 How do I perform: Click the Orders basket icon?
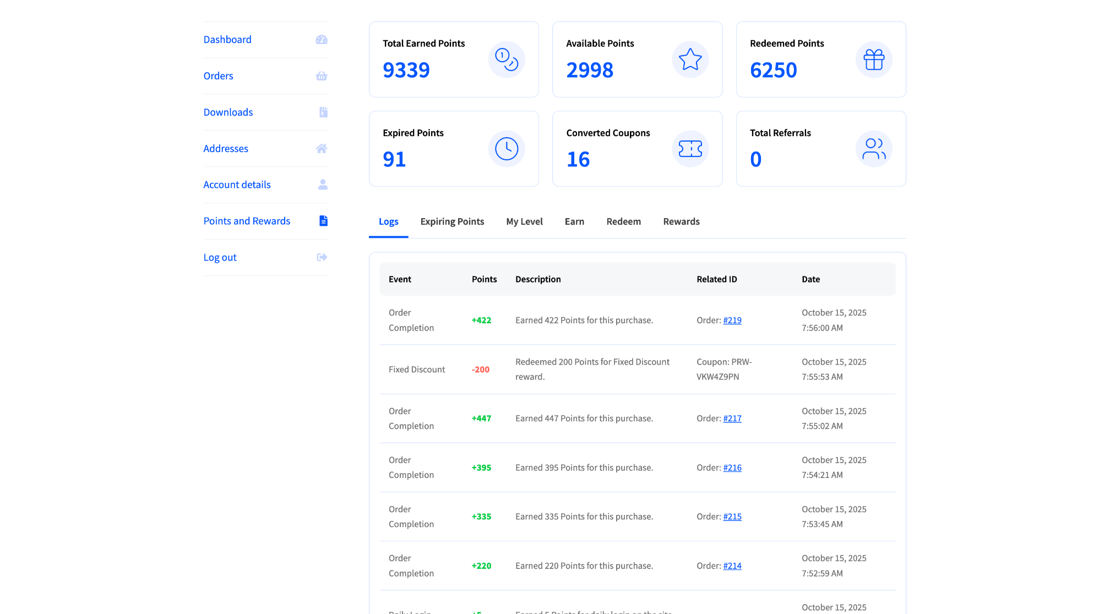coord(322,75)
